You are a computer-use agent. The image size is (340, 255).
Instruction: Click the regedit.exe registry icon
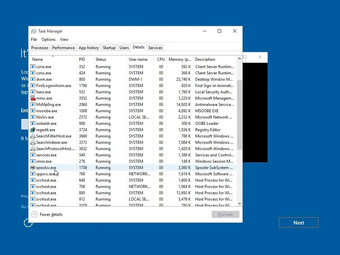pos(33,130)
